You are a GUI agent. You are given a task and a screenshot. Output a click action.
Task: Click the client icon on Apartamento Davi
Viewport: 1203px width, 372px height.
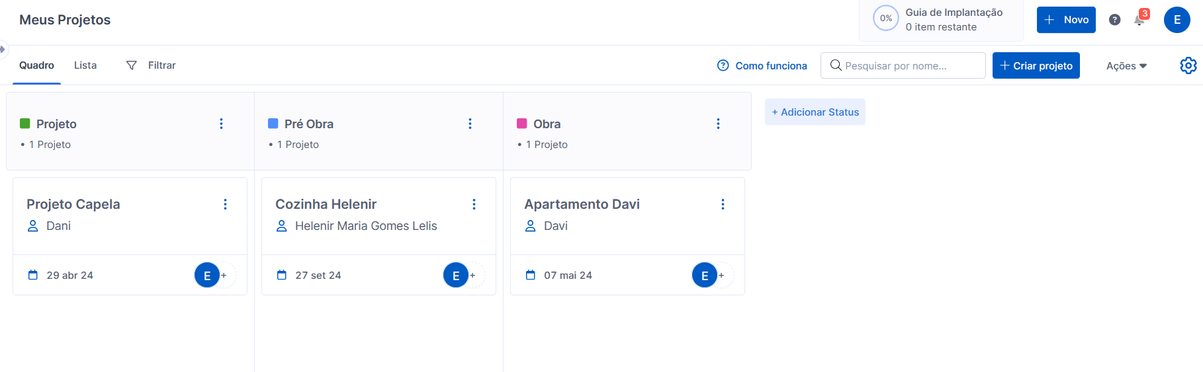tap(530, 226)
